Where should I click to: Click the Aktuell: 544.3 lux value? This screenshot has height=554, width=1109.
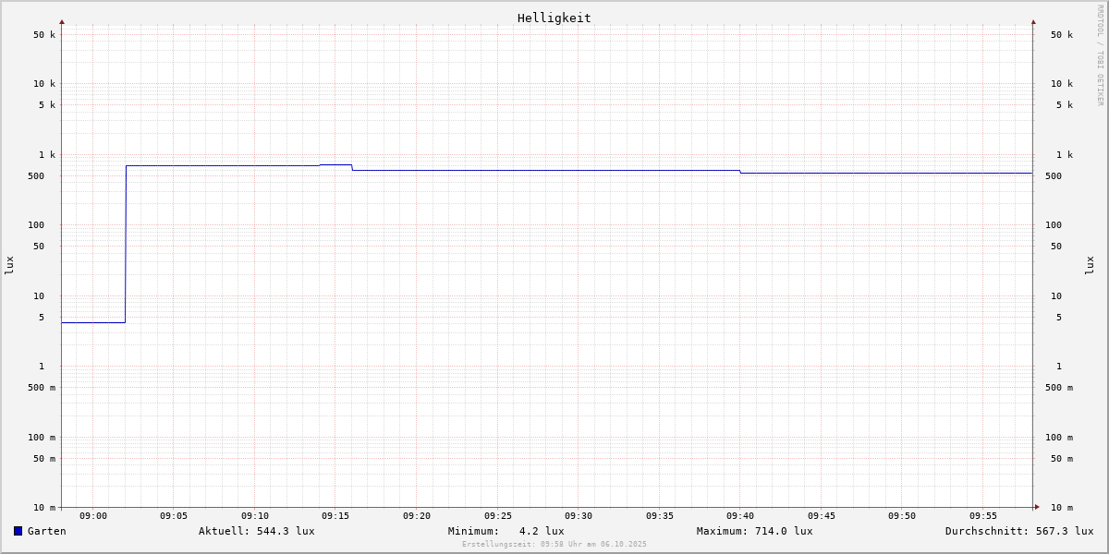pos(257,531)
